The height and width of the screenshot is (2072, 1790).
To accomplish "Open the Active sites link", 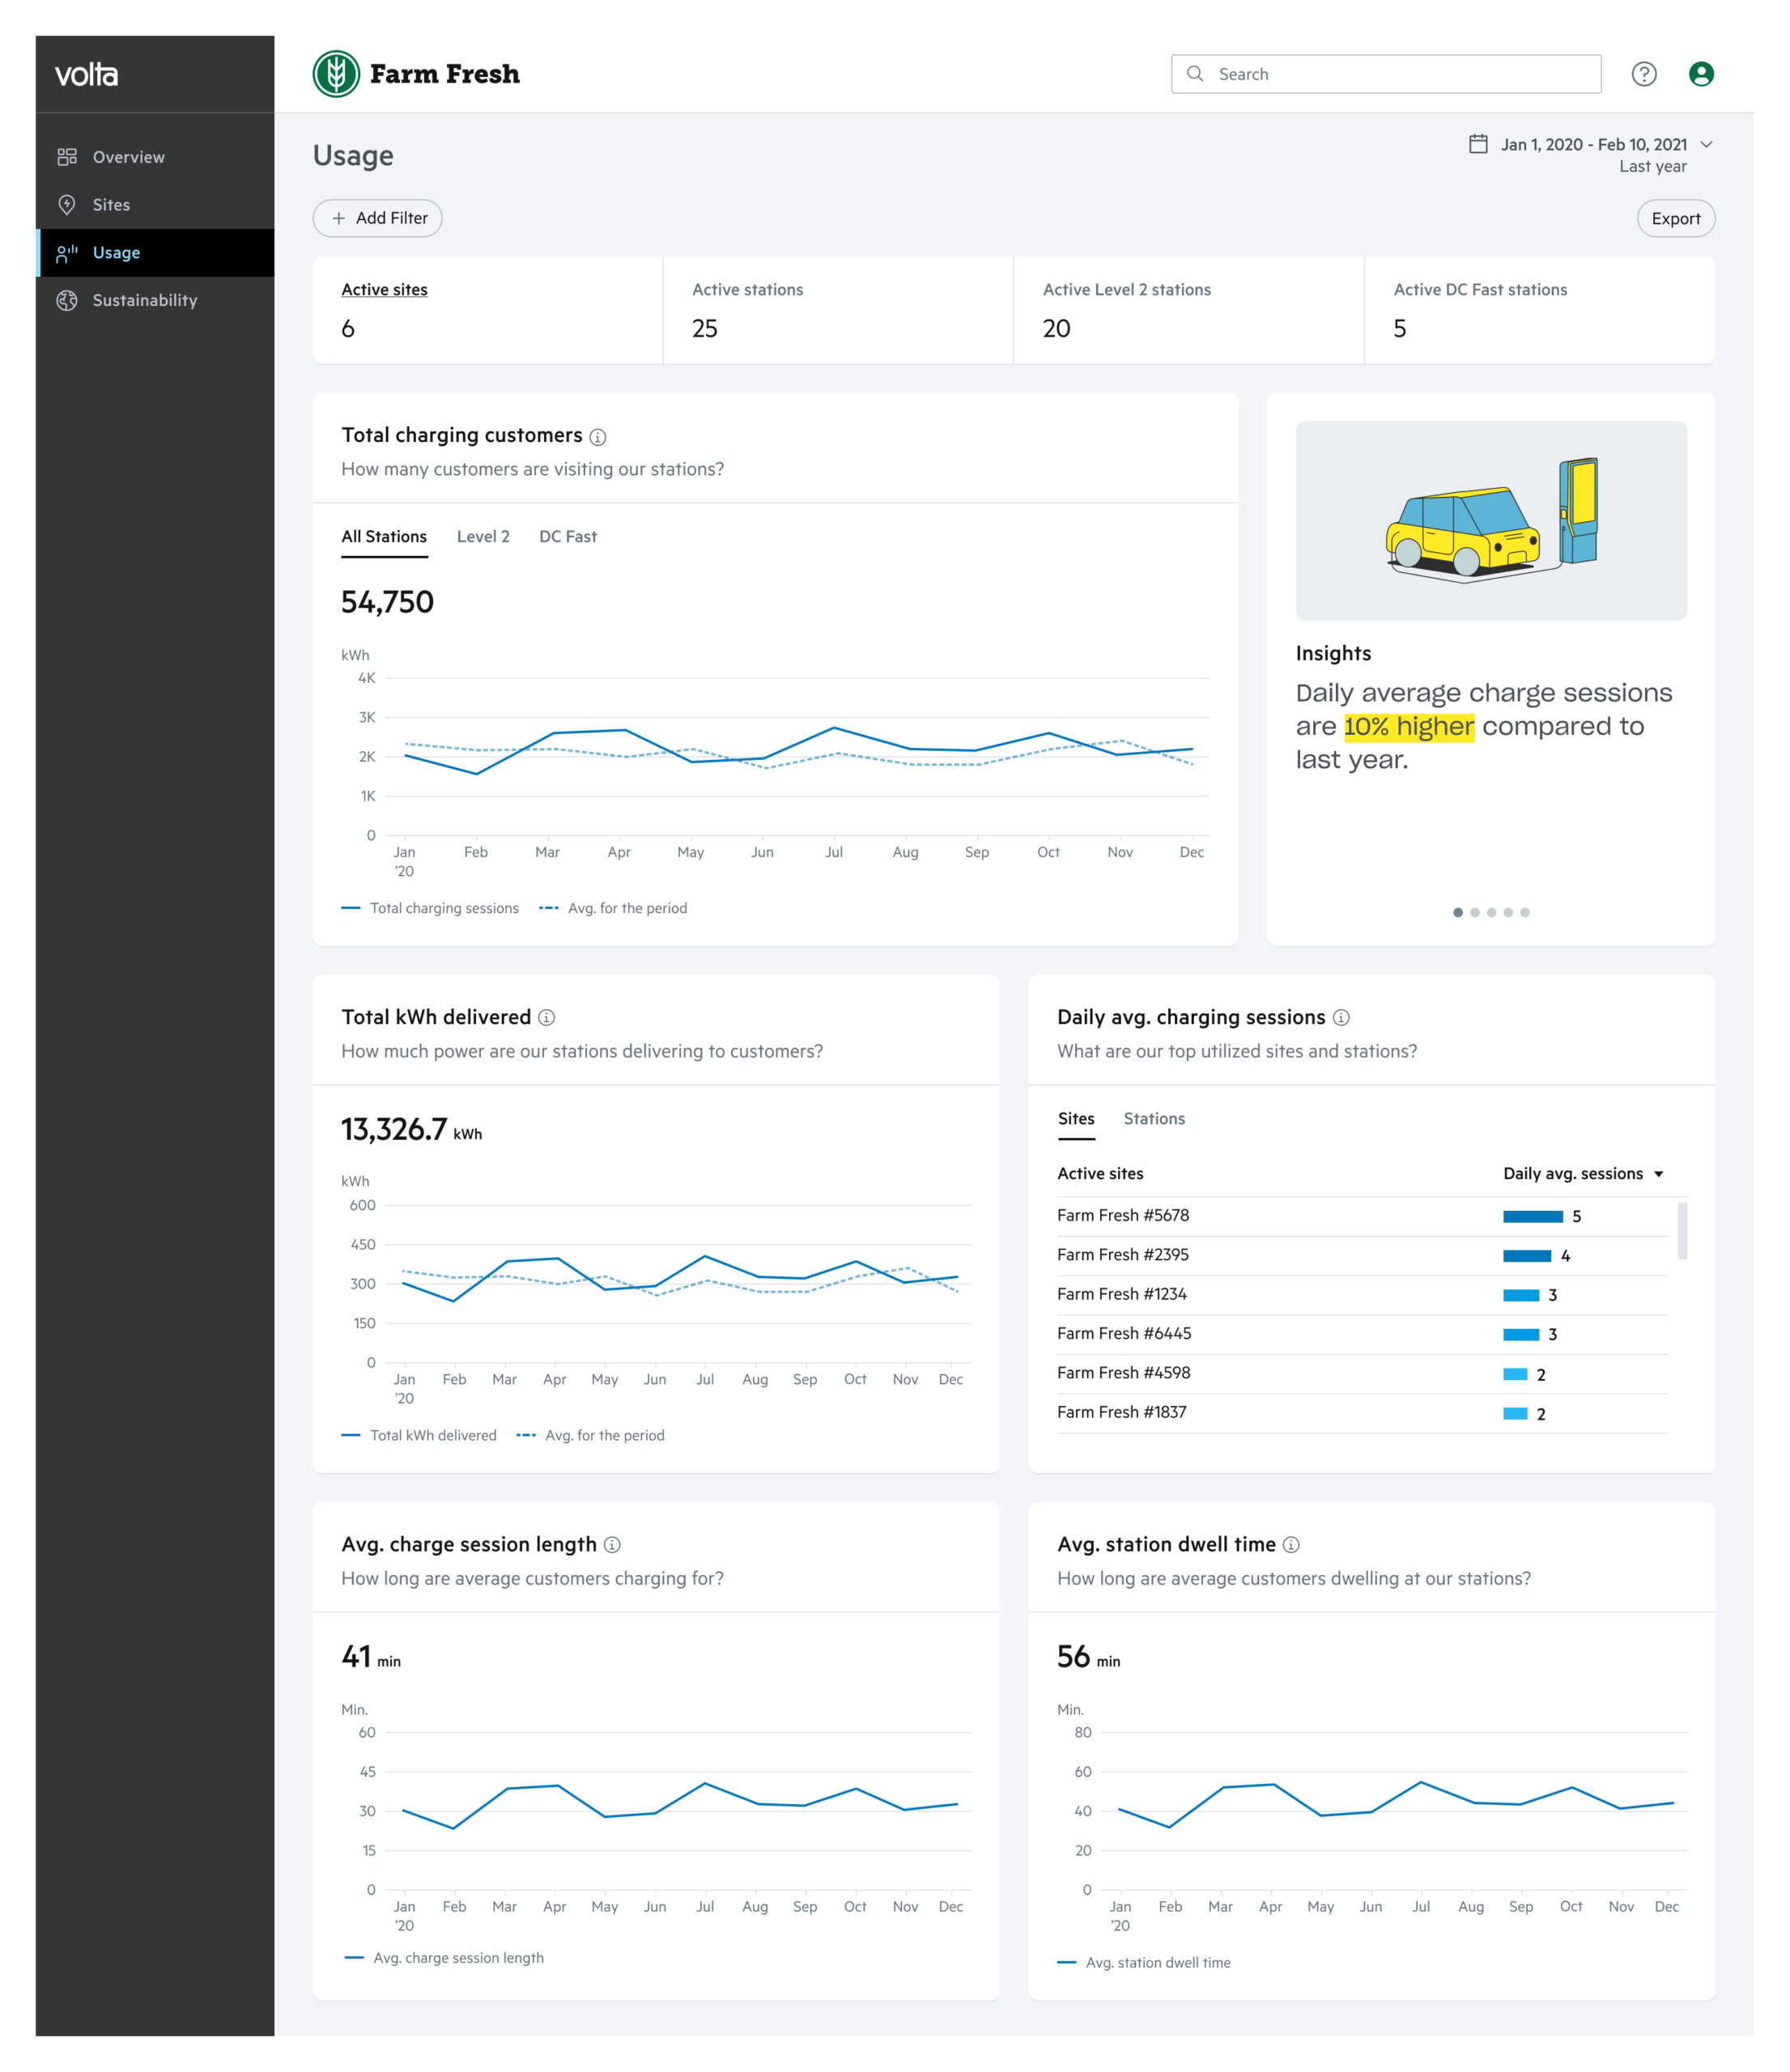I will 384,290.
